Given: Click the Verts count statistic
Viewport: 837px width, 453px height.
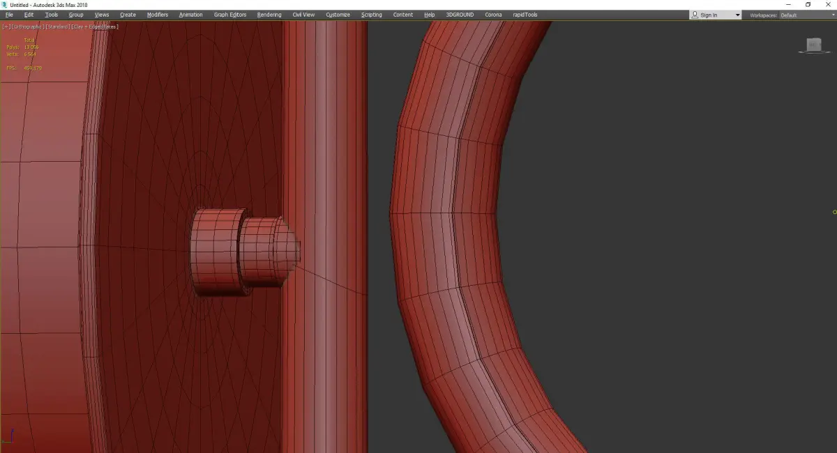Looking at the screenshot, I should [x=20, y=54].
